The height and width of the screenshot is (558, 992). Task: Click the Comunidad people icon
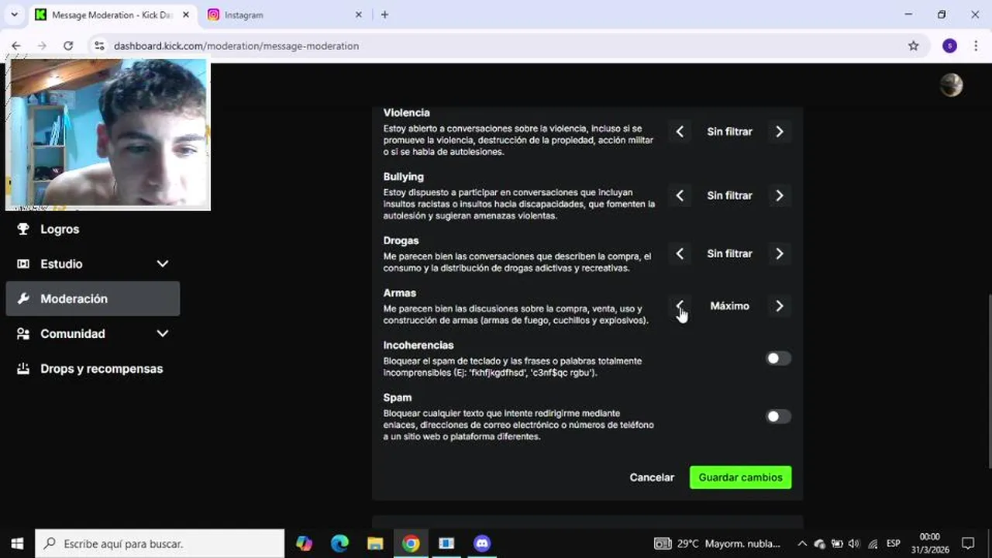(23, 334)
